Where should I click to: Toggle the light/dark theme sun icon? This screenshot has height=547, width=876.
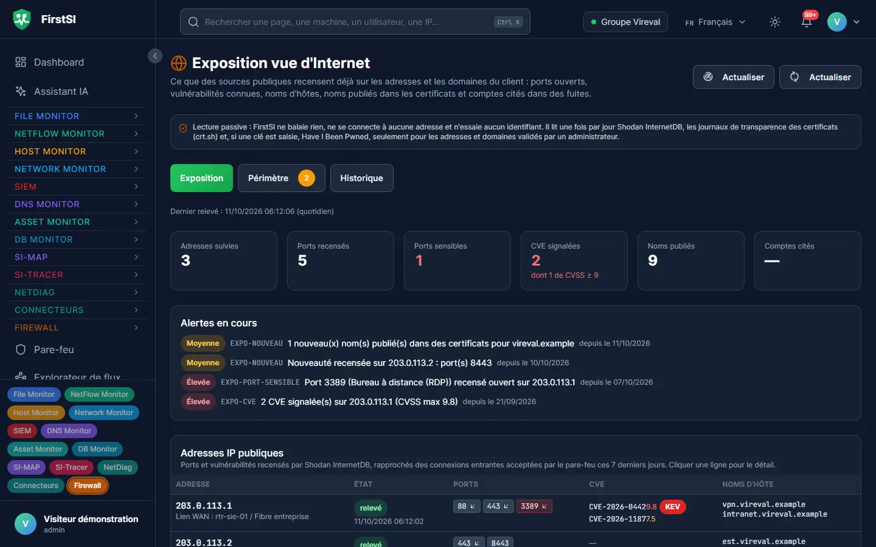tap(774, 22)
